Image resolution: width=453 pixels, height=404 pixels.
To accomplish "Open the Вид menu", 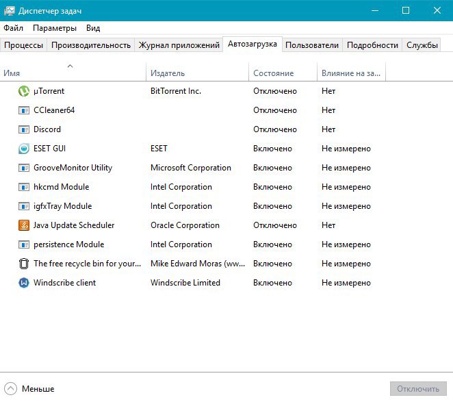I will pos(93,28).
